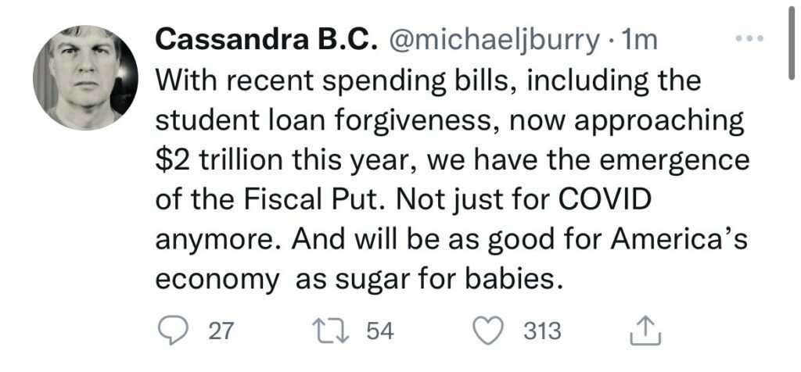Click the 27 replies count
Viewport: 801px width, 372px height.
(x=221, y=331)
